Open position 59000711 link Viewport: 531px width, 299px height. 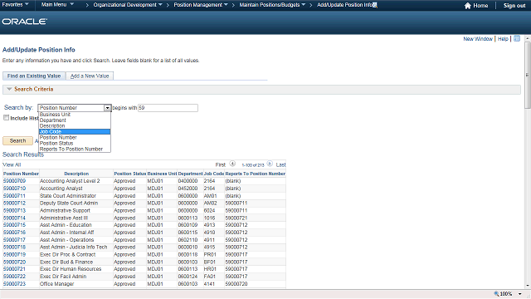pos(14,196)
